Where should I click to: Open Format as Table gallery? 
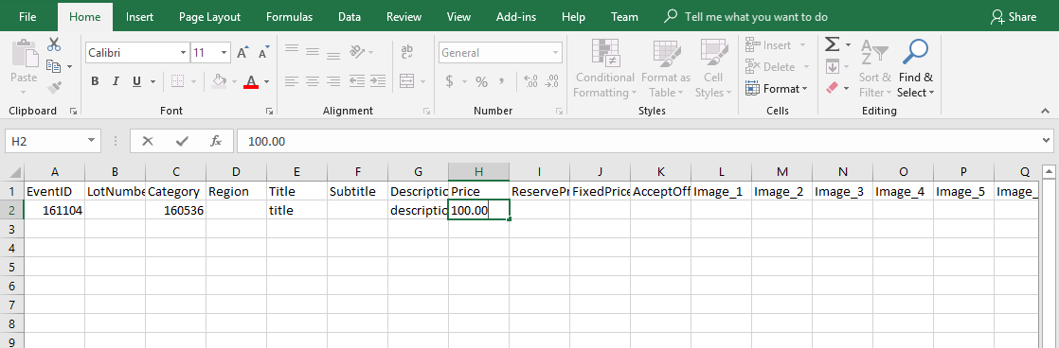[x=665, y=67]
